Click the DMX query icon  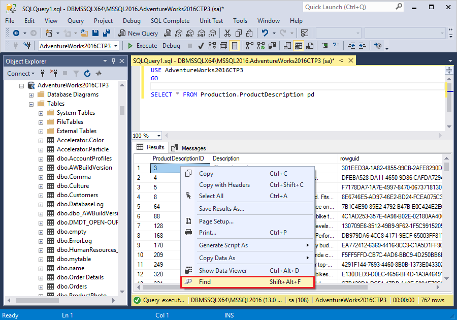click(190, 33)
